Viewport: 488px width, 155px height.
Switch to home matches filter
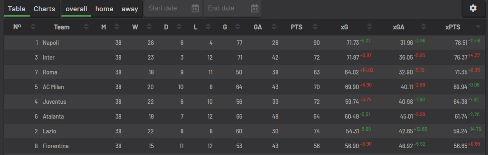(104, 9)
